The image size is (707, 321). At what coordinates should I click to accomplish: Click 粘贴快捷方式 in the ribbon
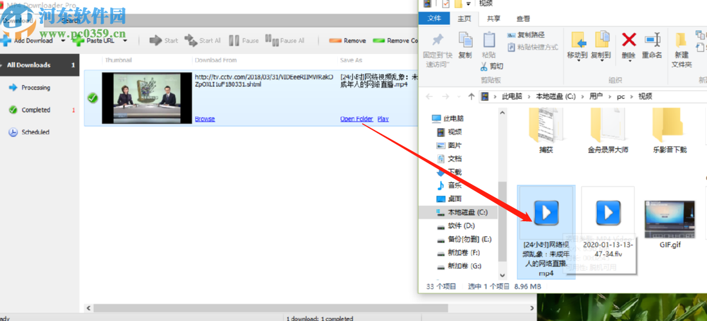[533, 47]
